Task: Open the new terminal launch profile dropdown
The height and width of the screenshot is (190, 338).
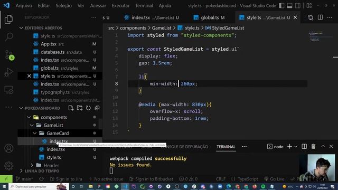Action: pos(296,147)
